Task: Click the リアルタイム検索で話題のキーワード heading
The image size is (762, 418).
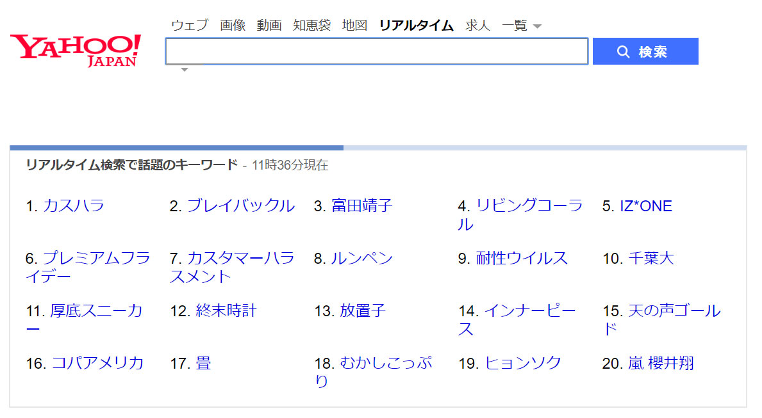Action: point(131,165)
